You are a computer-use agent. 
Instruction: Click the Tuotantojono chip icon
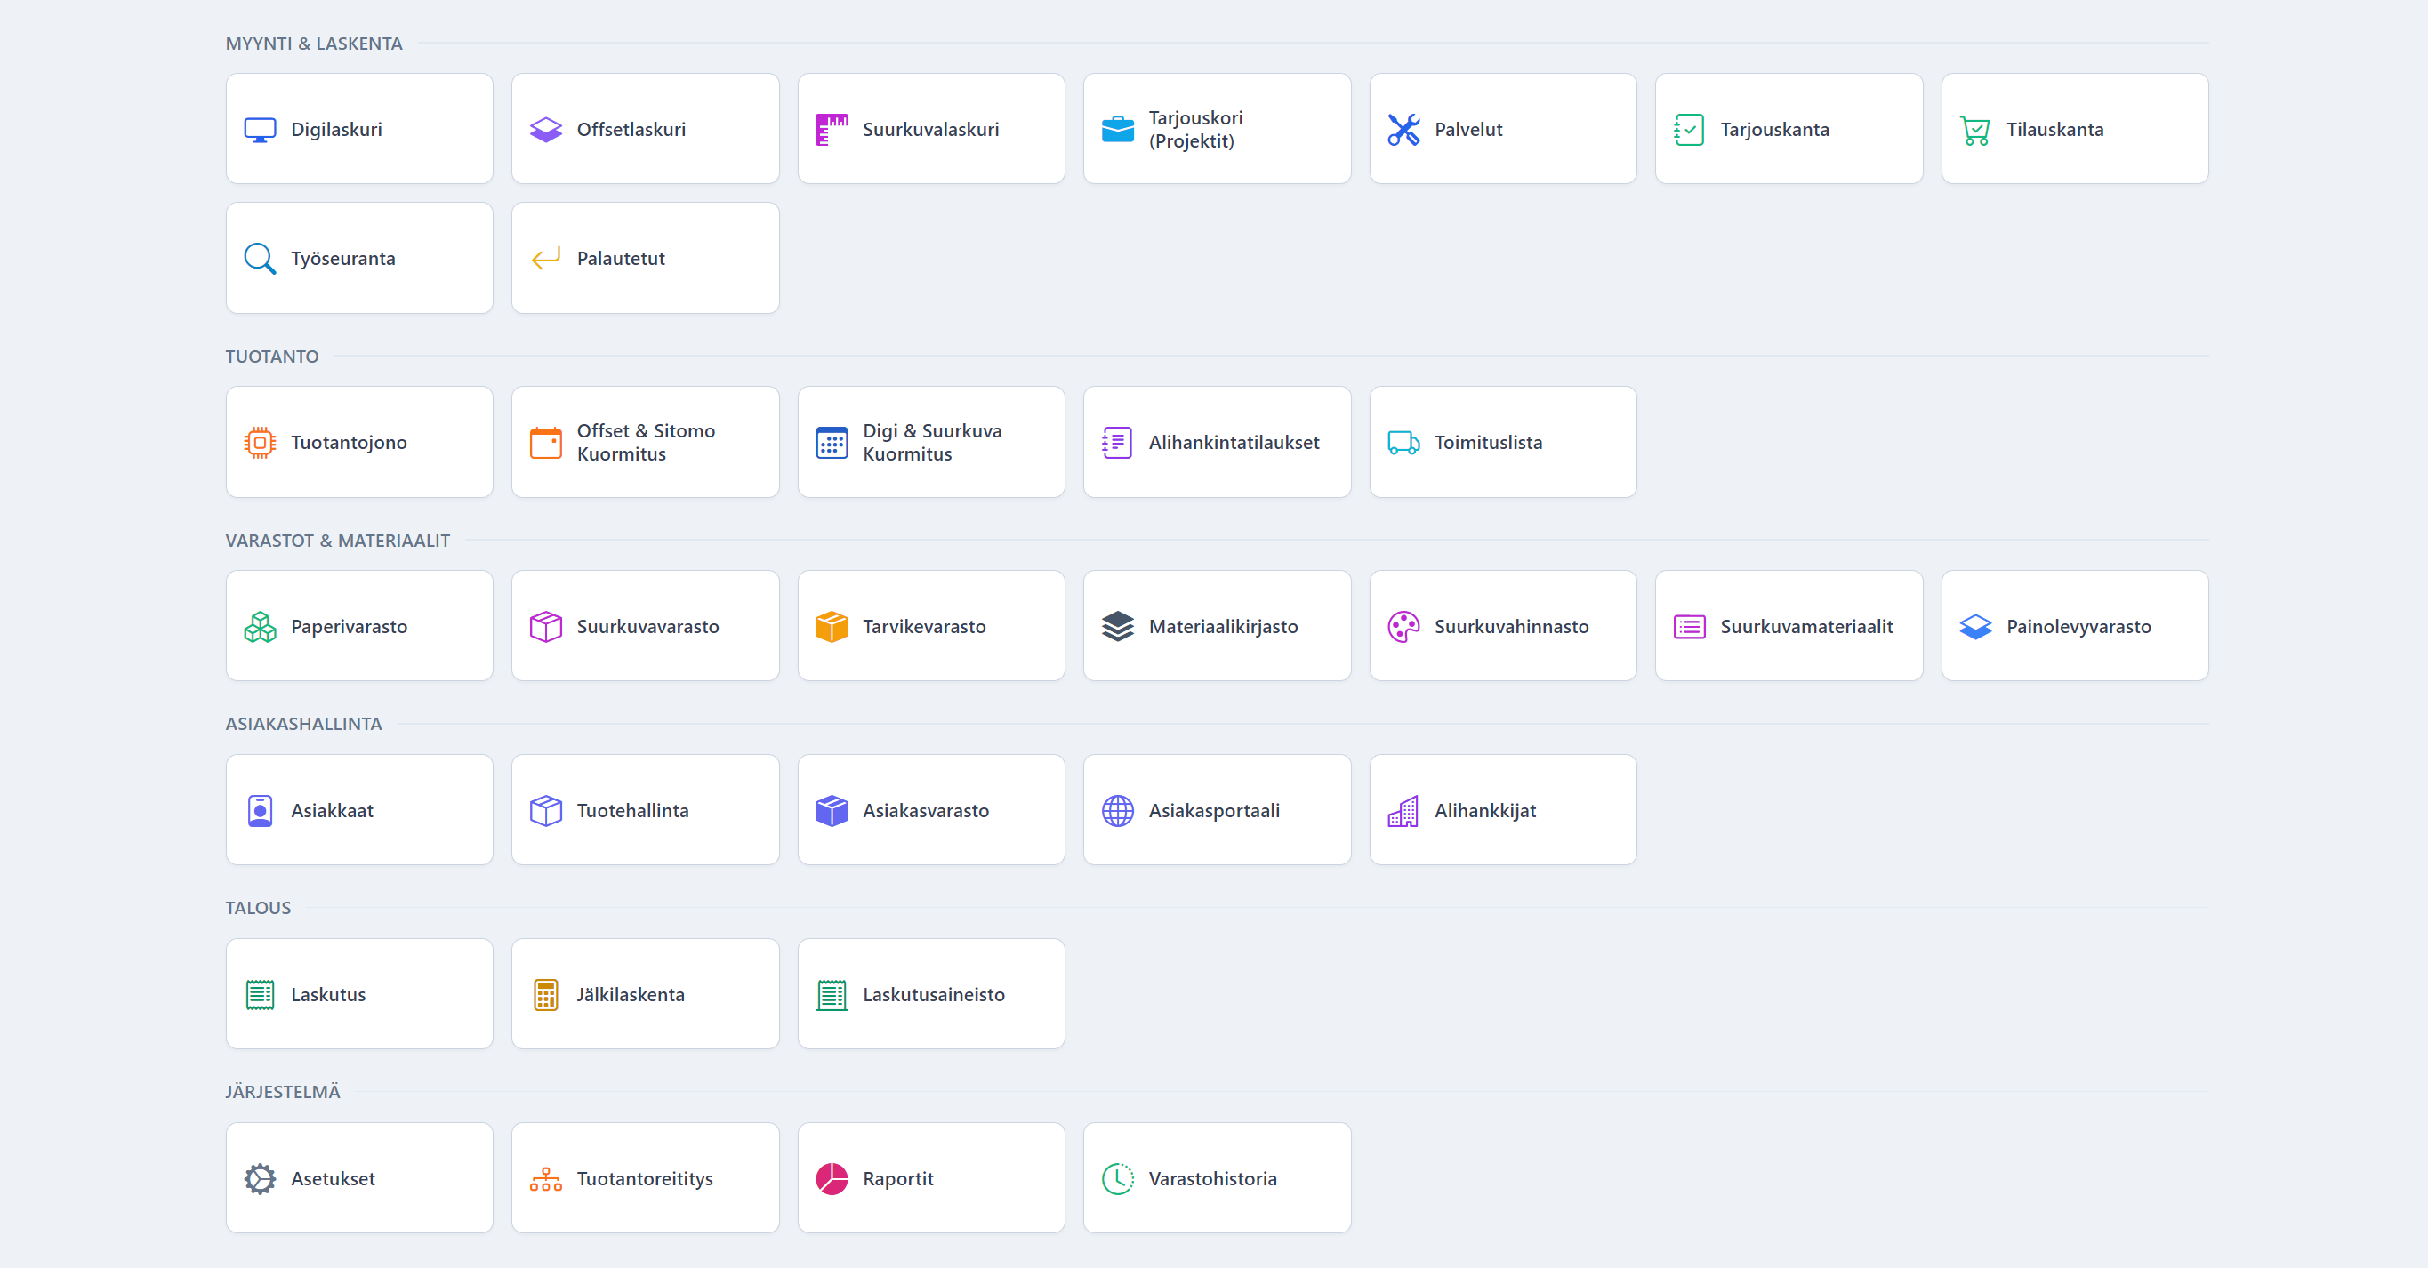click(260, 443)
